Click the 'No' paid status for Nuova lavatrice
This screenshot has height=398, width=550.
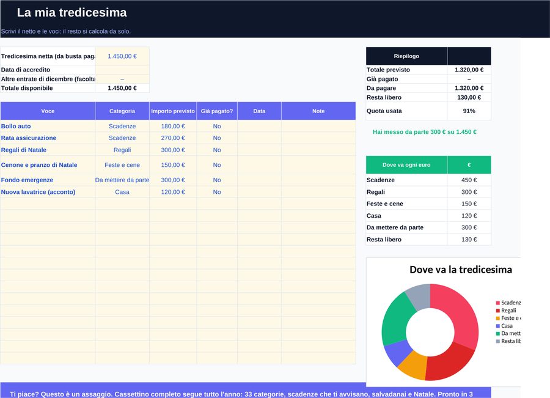pyautogui.click(x=217, y=192)
